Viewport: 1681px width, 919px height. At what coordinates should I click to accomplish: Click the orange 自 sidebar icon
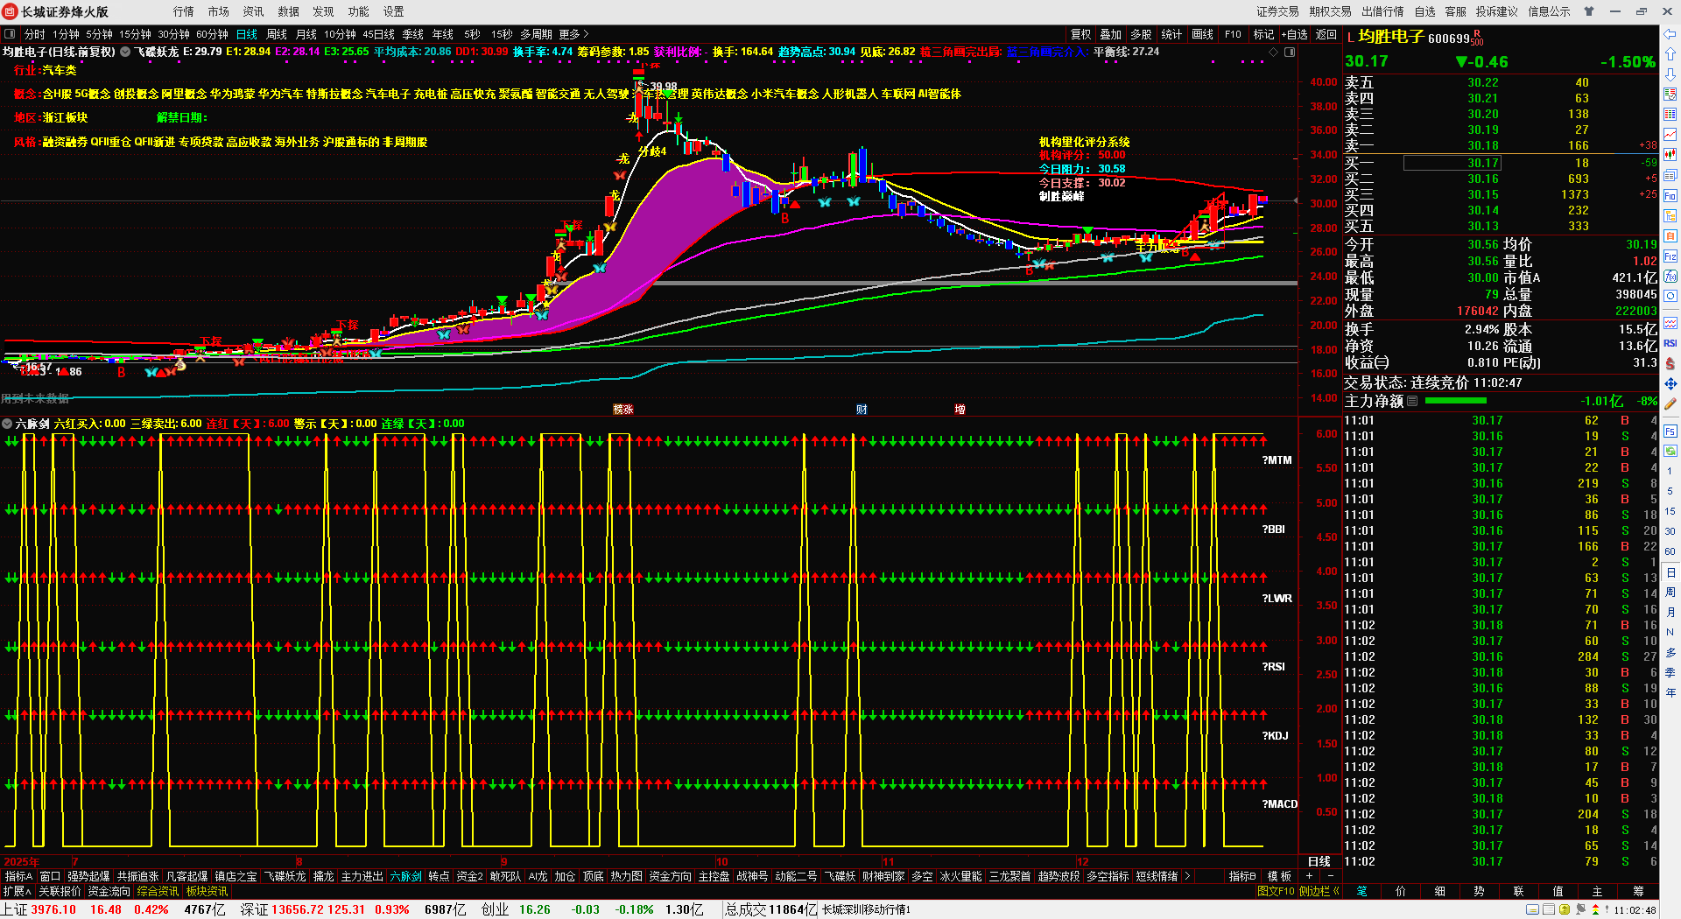click(x=1670, y=235)
